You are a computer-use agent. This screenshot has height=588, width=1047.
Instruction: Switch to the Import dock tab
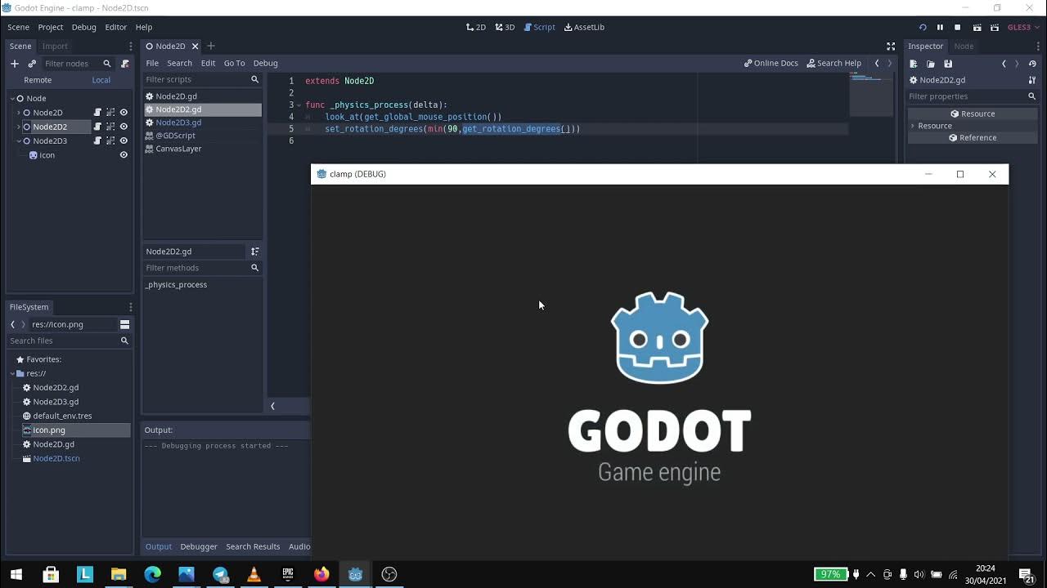tap(55, 47)
